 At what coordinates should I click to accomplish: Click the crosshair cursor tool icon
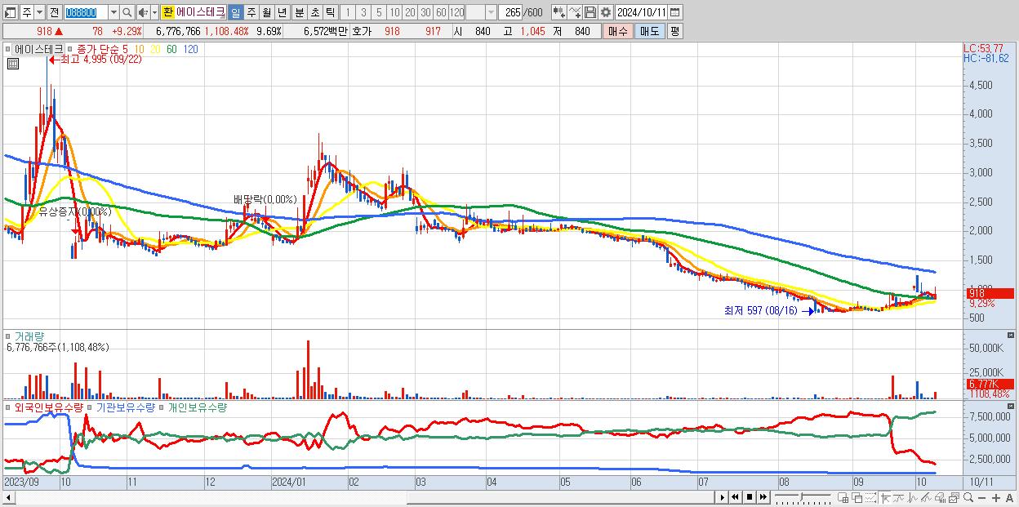point(885,497)
